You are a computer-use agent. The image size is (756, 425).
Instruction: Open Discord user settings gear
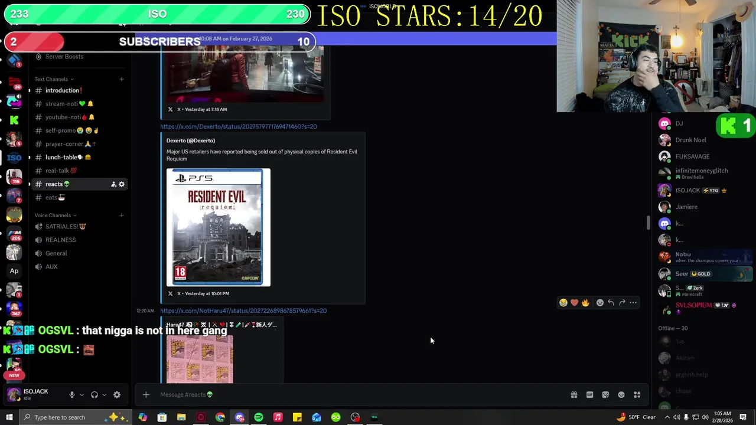pyautogui.click(x=117, y=395)
